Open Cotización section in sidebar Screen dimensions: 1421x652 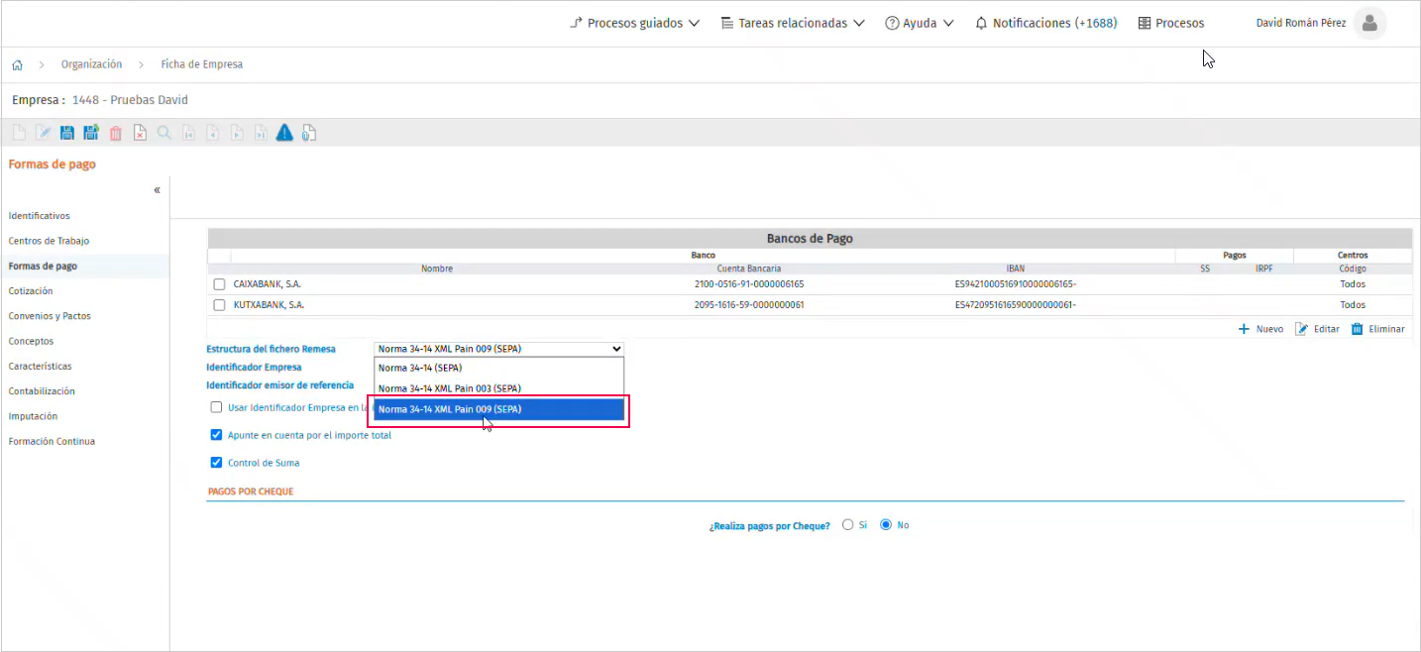click(31, 291)
